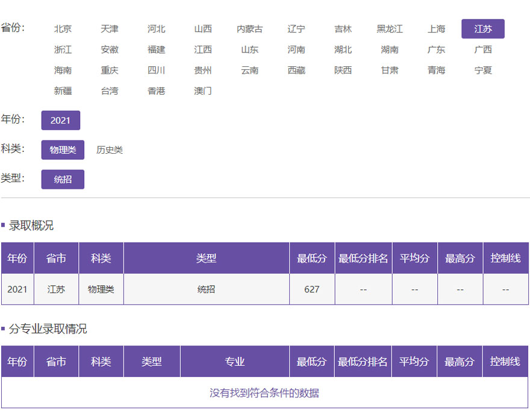The image size is (530, 413).
Task: Pick 河南 from provinces
Action: 296,49
